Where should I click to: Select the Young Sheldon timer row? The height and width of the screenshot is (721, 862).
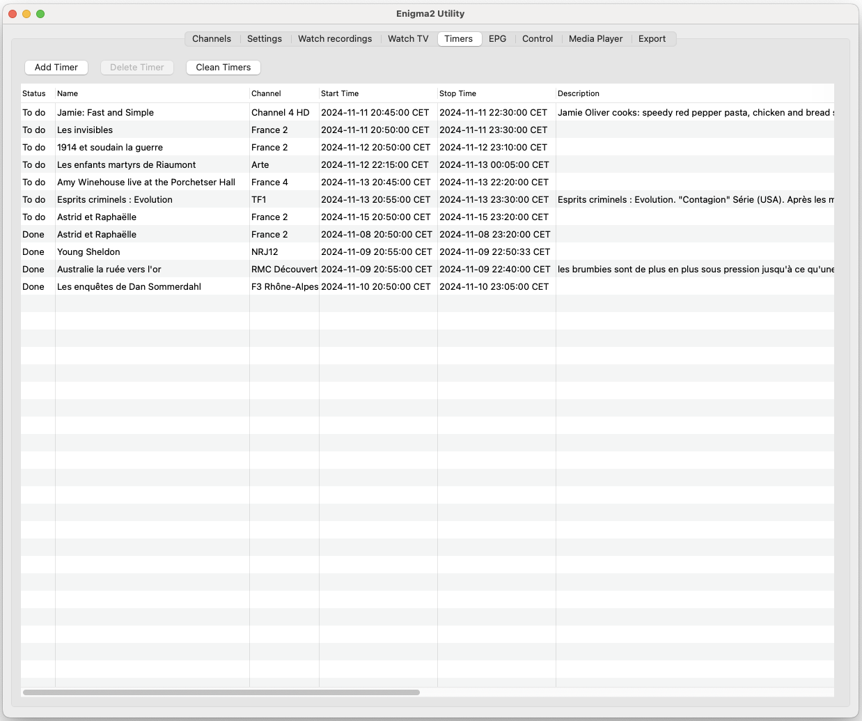pyautogui.click(x=428, y=251)
